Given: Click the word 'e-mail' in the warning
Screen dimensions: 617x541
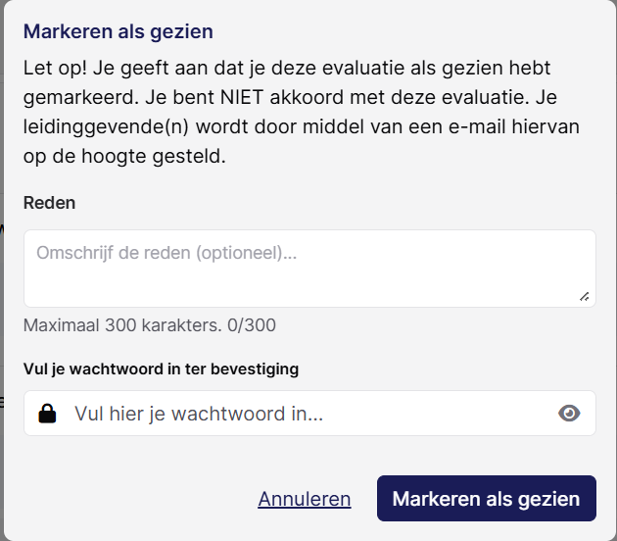Looking at the screenshot, I should (x=477, y=126).
